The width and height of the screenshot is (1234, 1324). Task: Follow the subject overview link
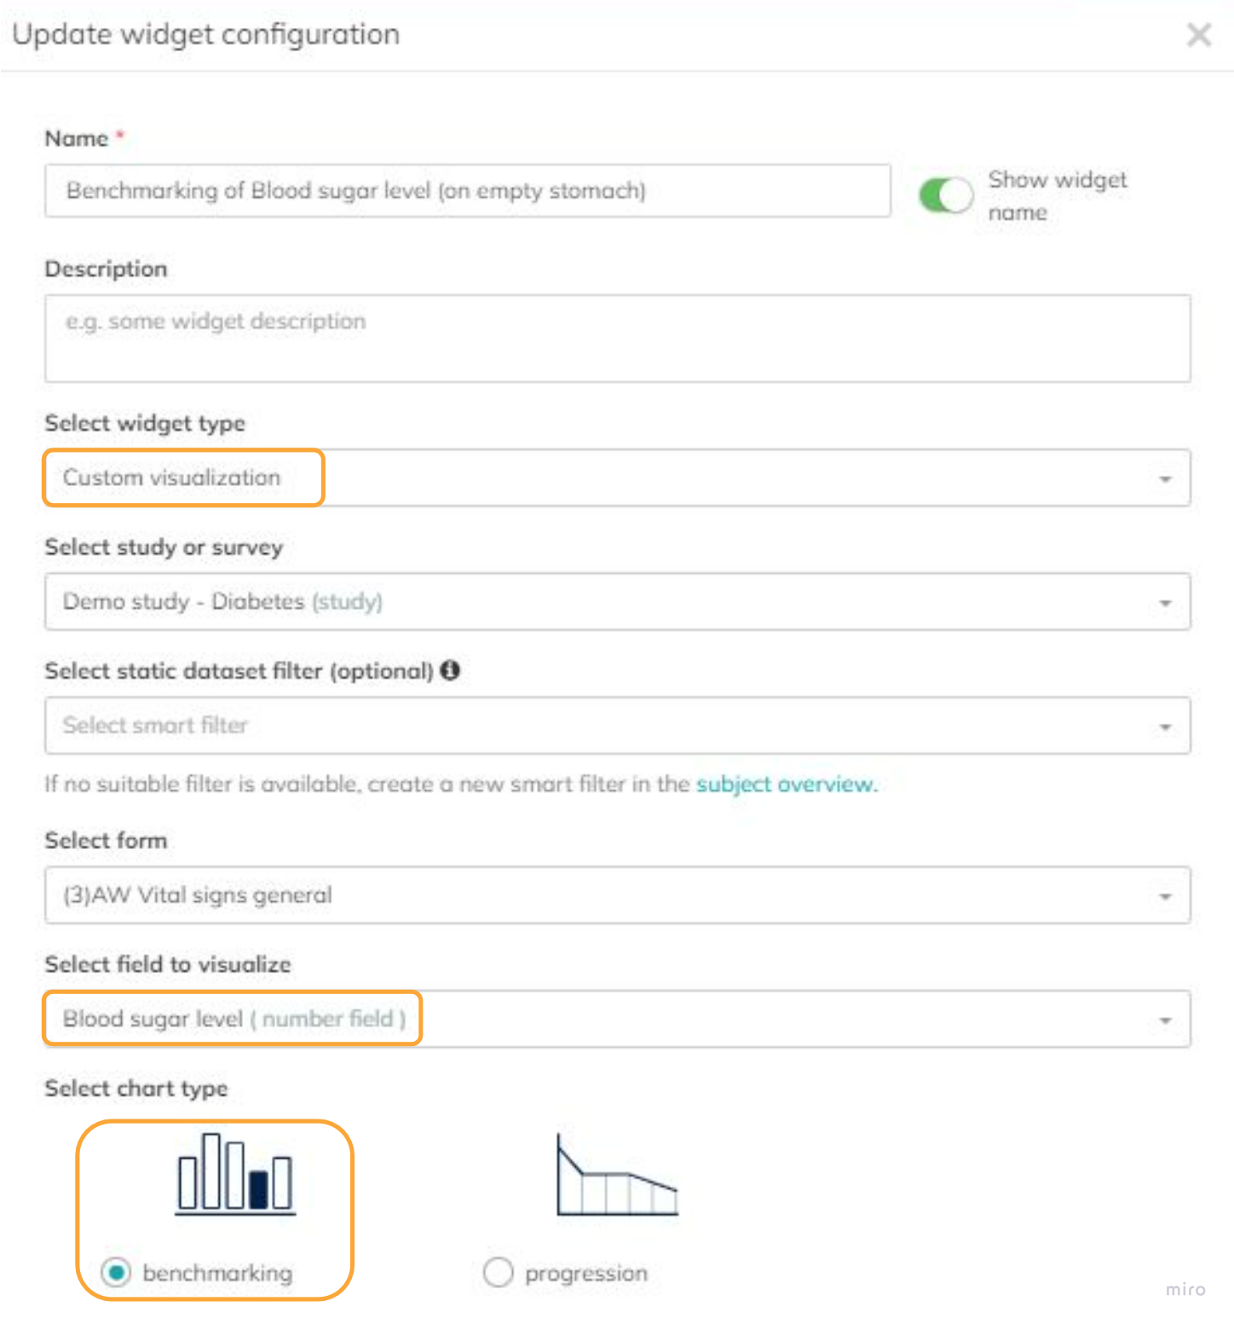click(786, 784)
